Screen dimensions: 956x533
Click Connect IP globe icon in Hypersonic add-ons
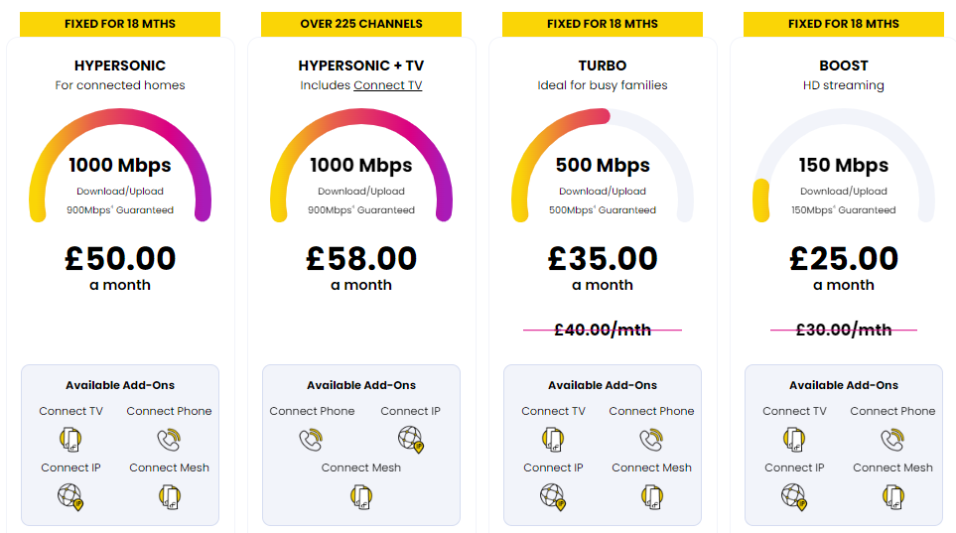coord(70,496)
